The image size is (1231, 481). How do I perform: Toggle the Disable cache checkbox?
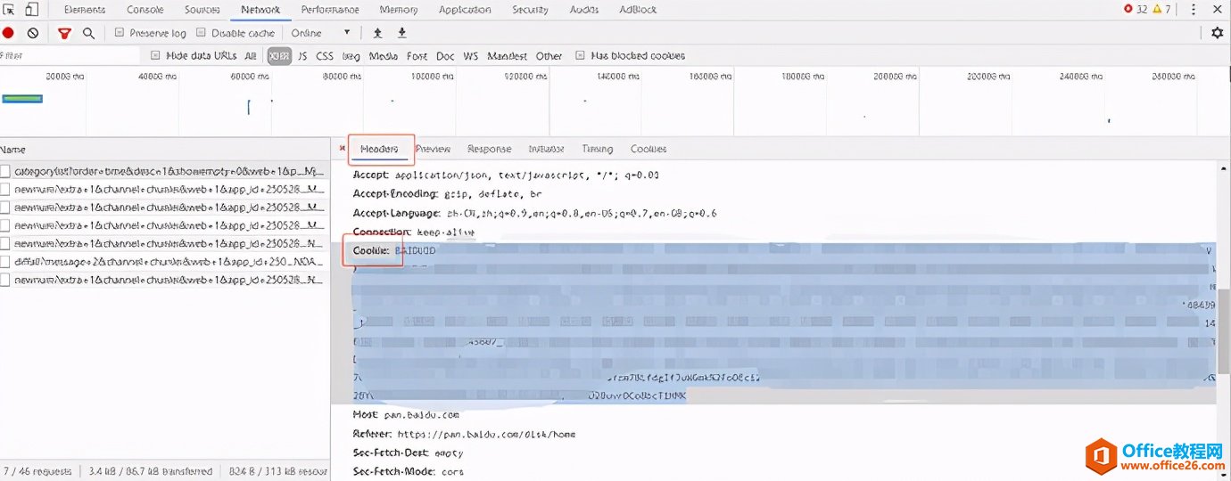click(201, 33)
